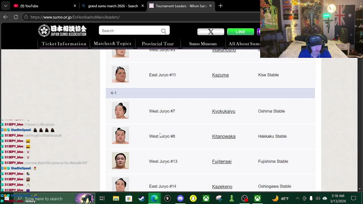Viewport: 363px width, 204px height.
Task: Click the Japan Sumo Association logo
Action: tap(62, 31)
